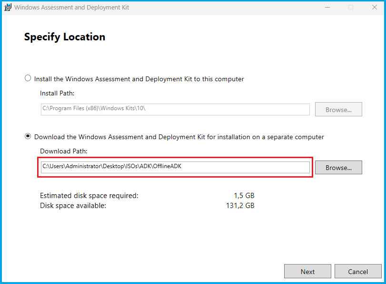
Task: Click the 1,5 GB required space value
Action: pos(243,195)
